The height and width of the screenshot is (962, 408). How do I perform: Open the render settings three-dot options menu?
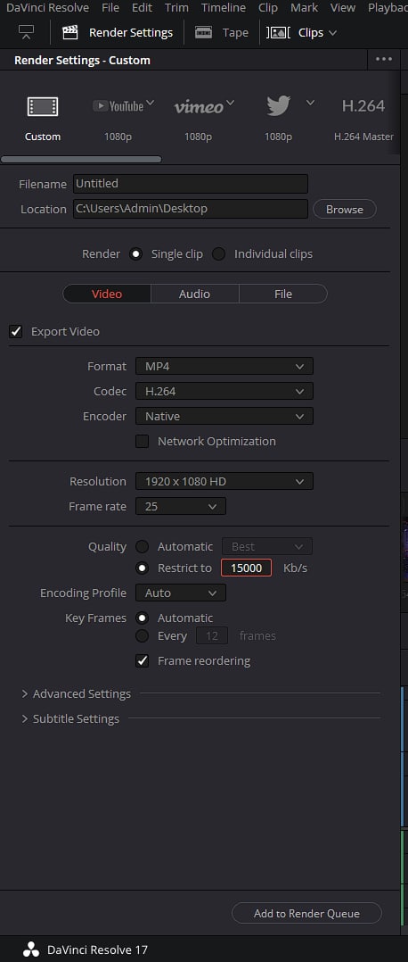383,59
